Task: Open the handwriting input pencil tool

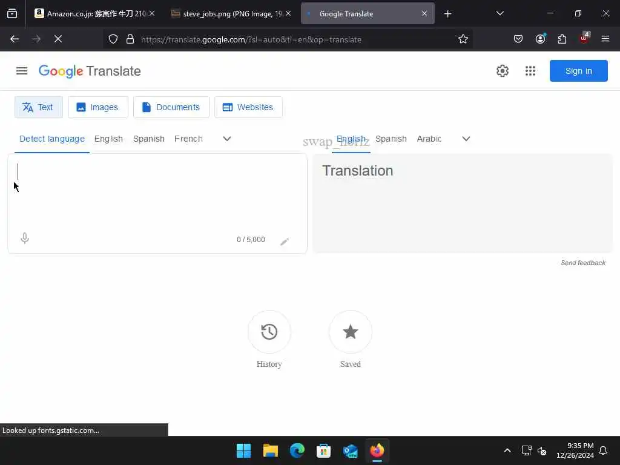Action: click(x=285, y=241)
